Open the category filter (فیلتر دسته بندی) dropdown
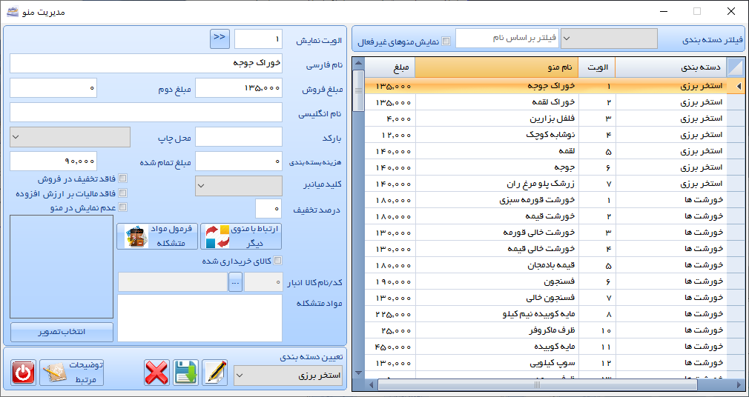The height and width of the screenshot is (397, 749). click(x=608, y=39)
